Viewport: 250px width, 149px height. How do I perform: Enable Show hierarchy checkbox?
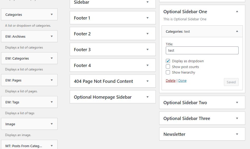(168, 72)
